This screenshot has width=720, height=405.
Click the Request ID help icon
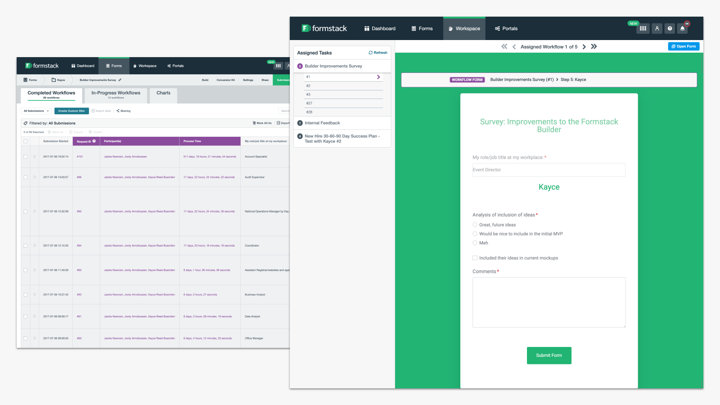coord(94,141)
